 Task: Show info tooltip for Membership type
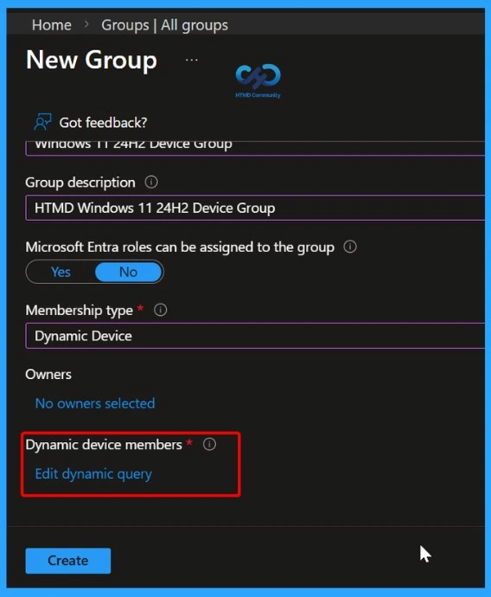tap(160, 310)
